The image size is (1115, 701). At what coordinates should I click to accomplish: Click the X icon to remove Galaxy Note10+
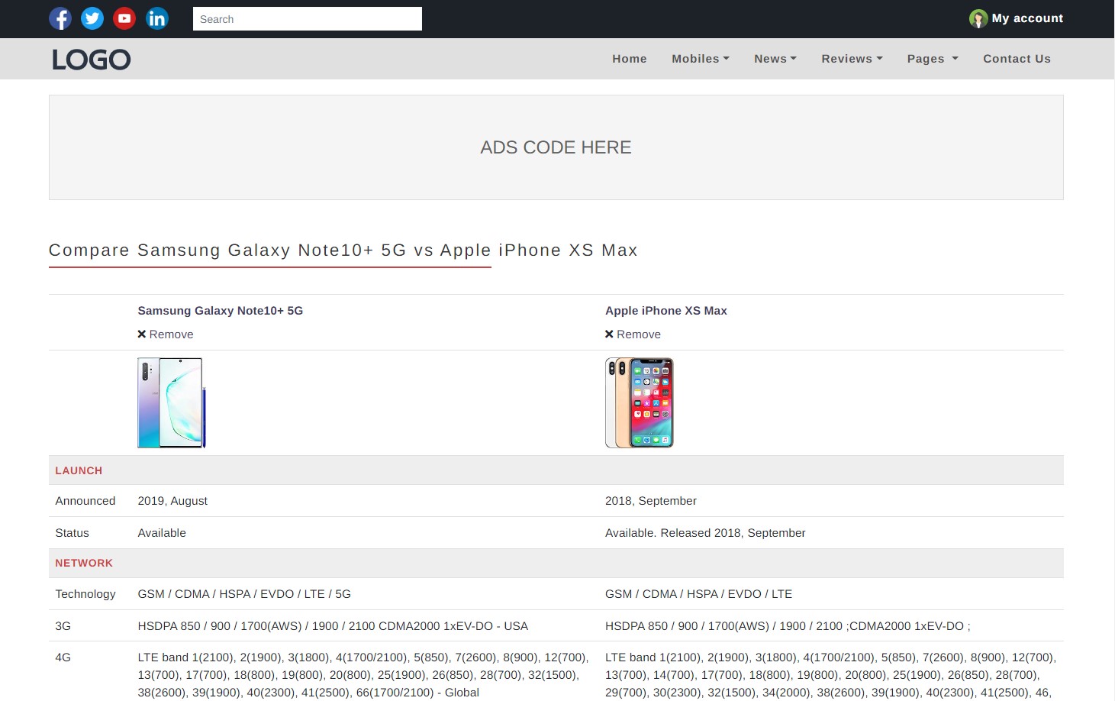[x=141, y=334]
